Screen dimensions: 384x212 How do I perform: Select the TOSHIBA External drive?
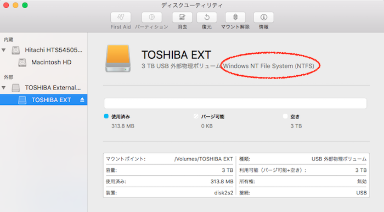[x=43, y=87]
